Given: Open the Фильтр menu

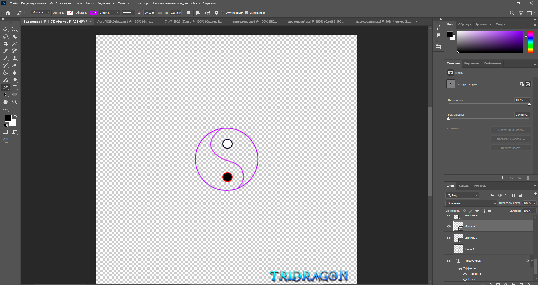Looking at the screenshot, I should pos(123,3).
